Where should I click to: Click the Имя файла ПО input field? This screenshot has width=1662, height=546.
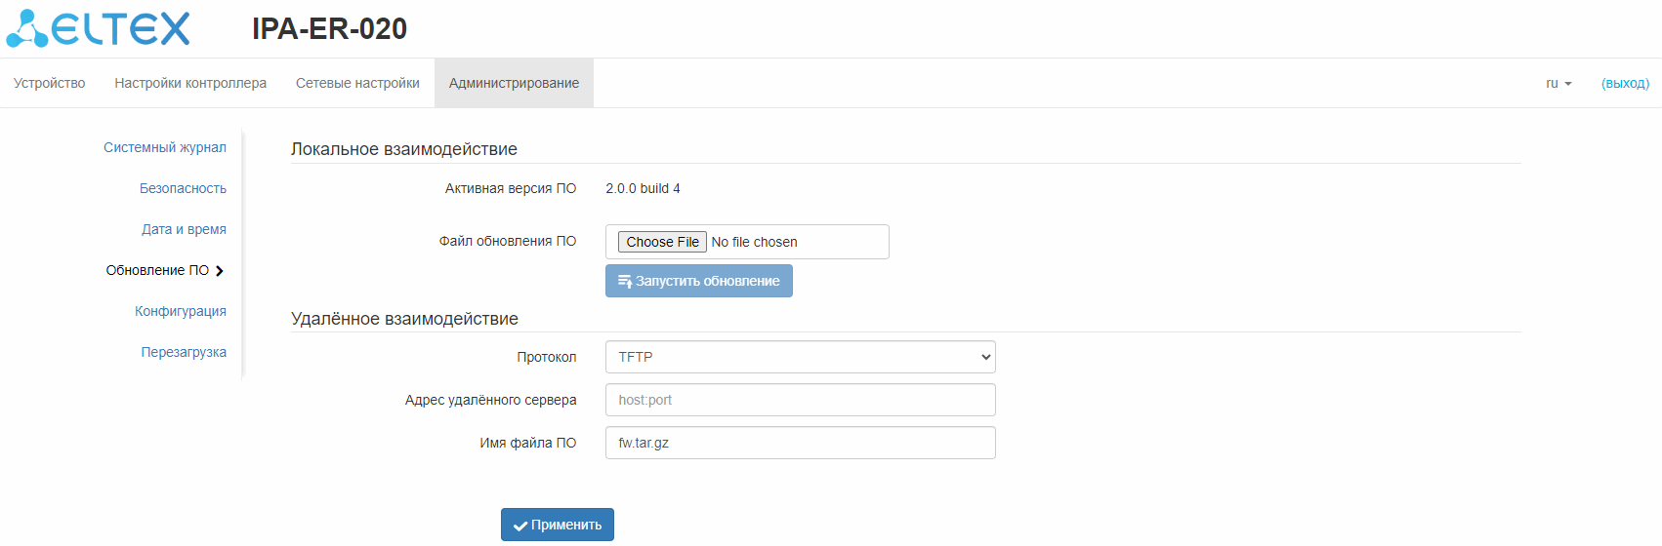tap(800, 443)
